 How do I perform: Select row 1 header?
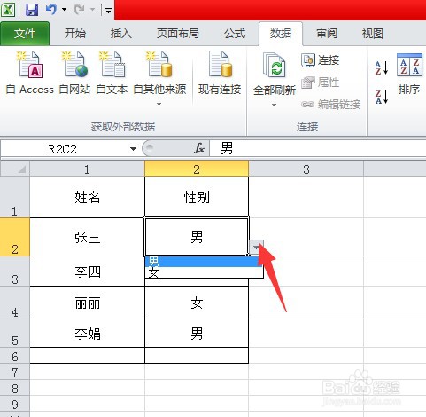tap(15, 197)
